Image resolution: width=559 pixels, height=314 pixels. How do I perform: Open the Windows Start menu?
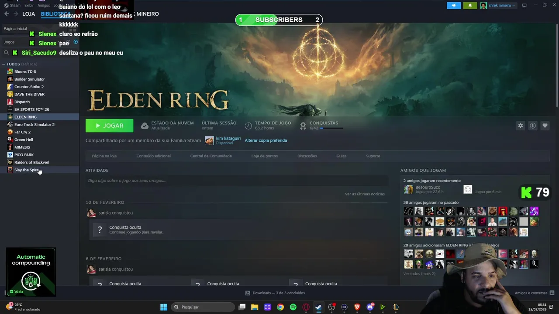(x=164, y=307)
